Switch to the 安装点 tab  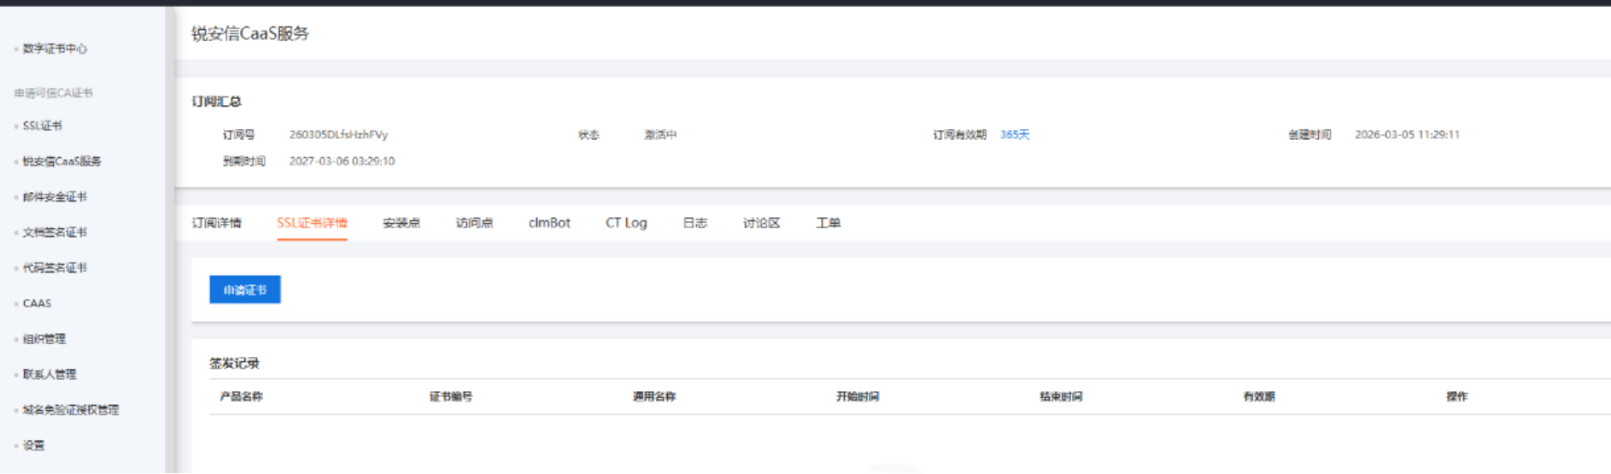tap(401, 223)
